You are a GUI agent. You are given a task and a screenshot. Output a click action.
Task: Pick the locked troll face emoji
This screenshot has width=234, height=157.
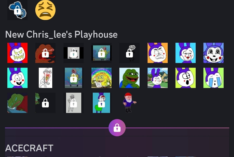pyautogui.click(x=129, y=53)
